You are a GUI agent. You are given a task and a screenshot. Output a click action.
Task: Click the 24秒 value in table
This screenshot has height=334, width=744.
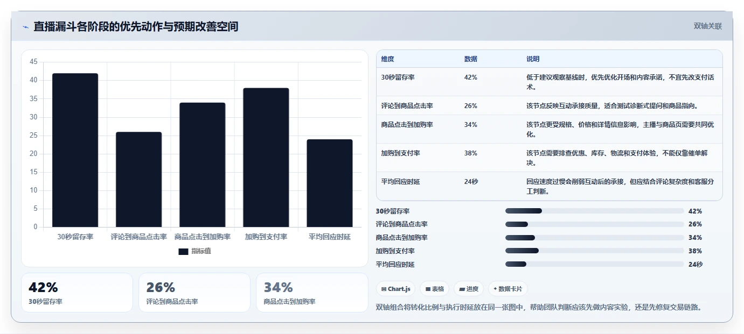tap(471, 182)
